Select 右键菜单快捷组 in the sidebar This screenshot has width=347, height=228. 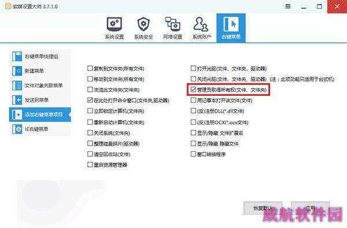pos(40,57)
